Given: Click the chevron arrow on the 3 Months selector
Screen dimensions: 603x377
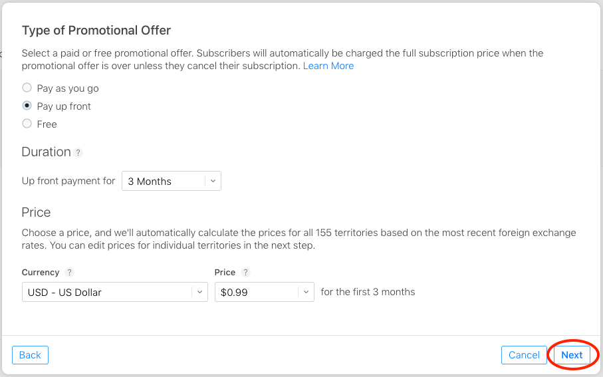Looking at the screenshot, I should (213, 181).
